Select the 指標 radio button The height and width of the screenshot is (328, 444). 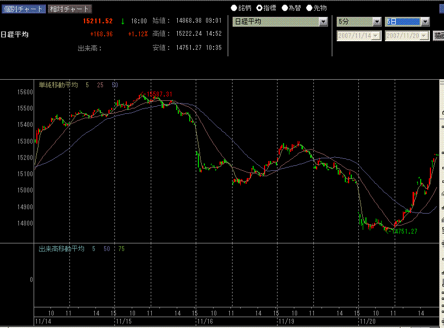(x=259, y=8)
